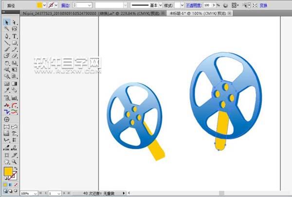Pick the Direct Selection white arrow tool
The image size is (292, 197).
pos(15,22)
